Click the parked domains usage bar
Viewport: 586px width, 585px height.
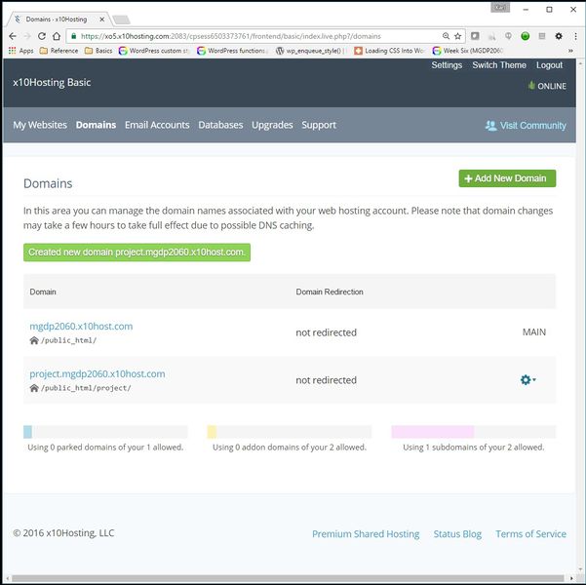(x=105, y=432)
